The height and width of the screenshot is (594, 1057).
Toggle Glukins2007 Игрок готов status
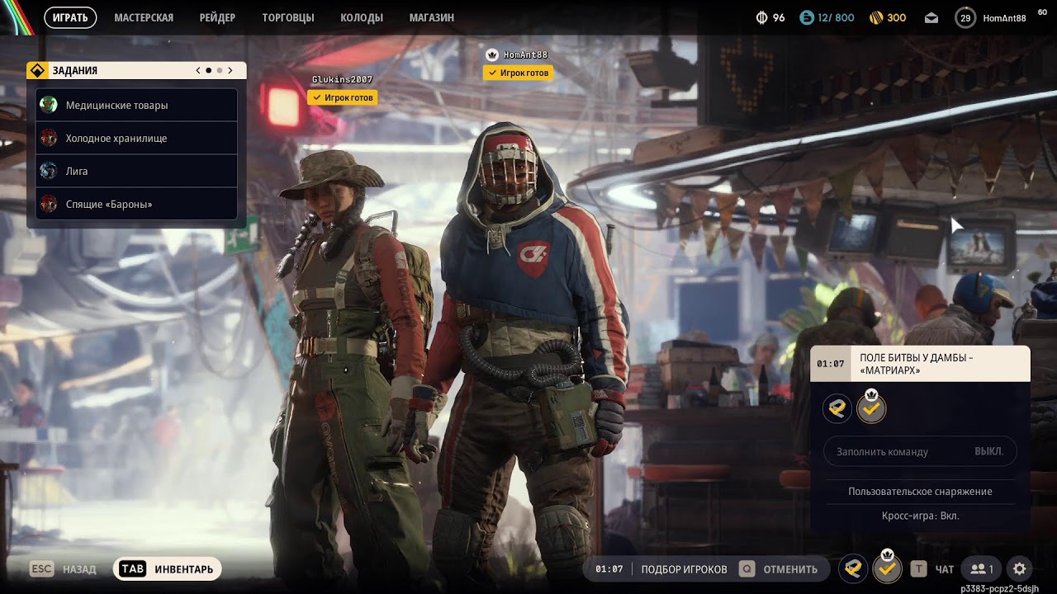(x=342, y=97)
